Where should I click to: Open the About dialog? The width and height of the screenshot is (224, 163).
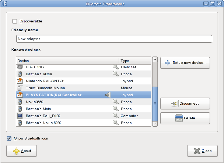(x=22, y=151)
